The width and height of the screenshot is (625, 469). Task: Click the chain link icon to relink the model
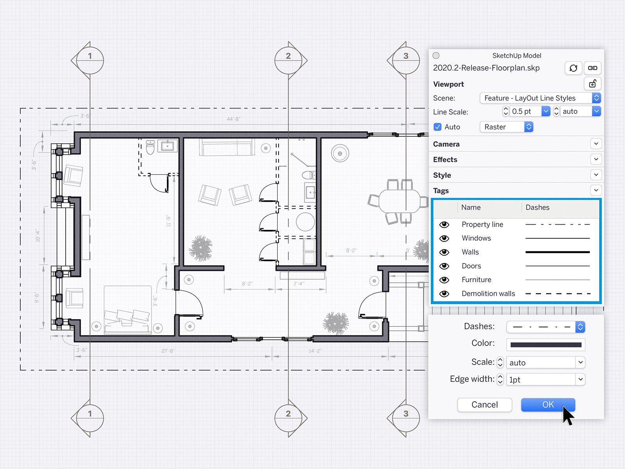point(593,68)
